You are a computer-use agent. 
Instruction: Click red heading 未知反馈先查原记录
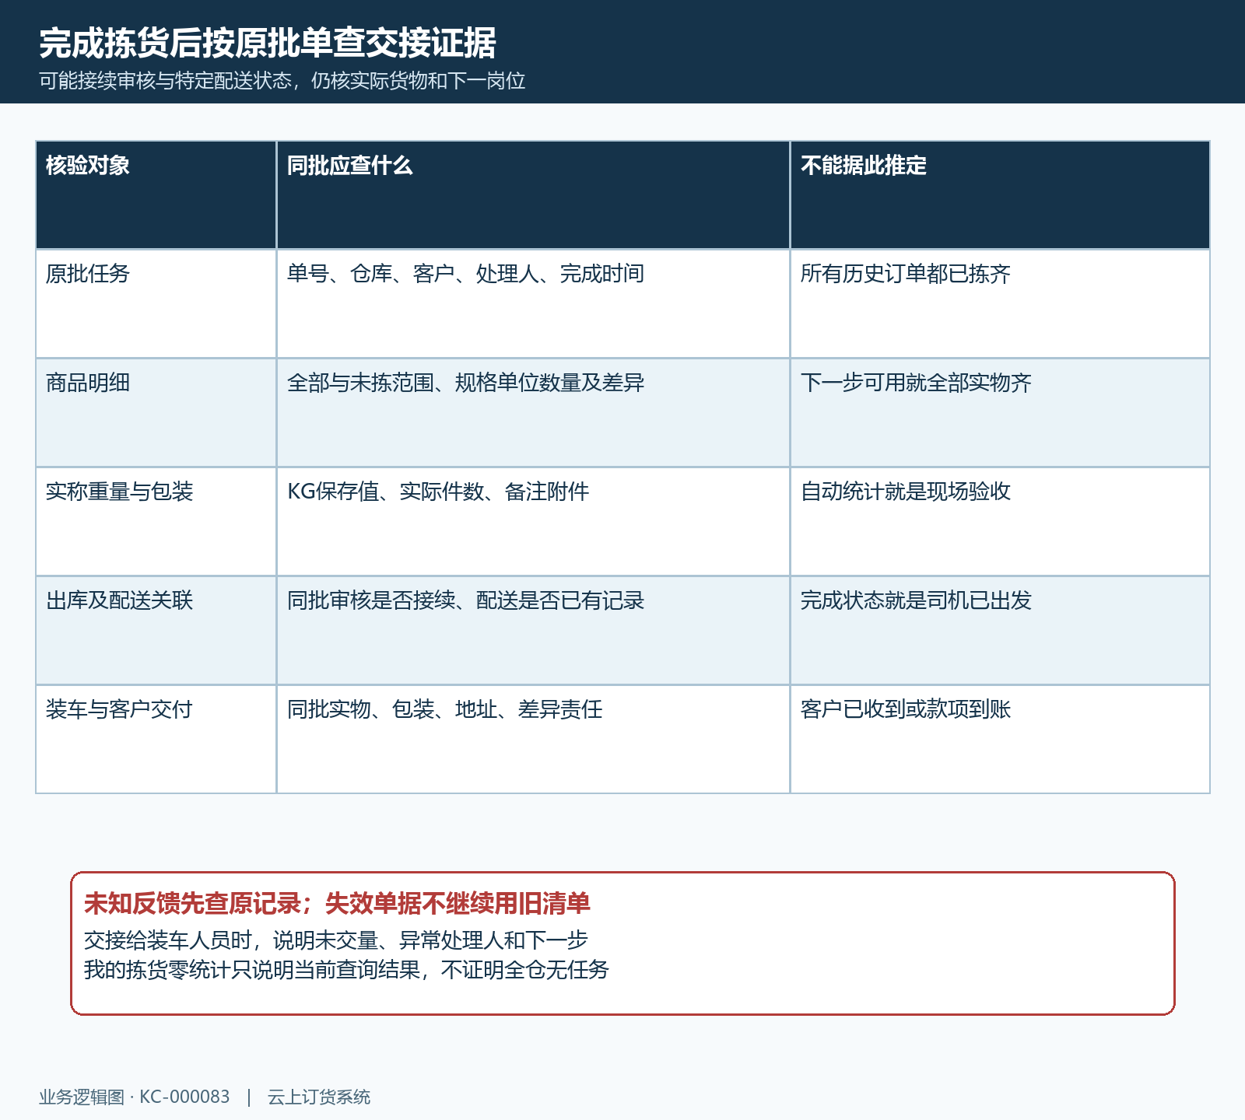193,903
